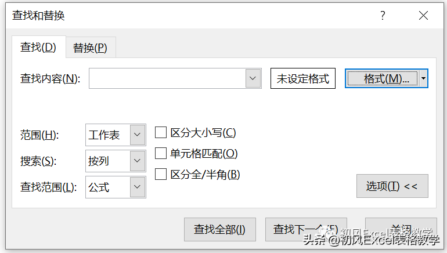Focus the 查找内容 text input field
The image size is (447, 253).
167,78
